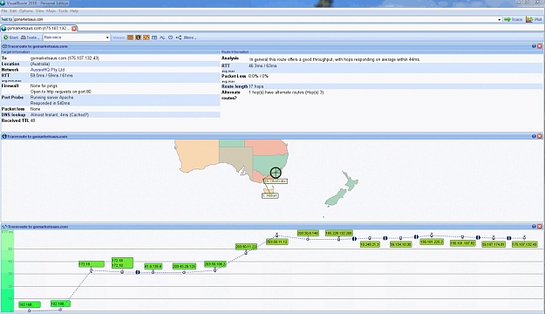Image resolution: width=545 pixels, height=314 pixels.
Task: Click the 150.101.197.82 hop label
Action: [x=463, y=243]
